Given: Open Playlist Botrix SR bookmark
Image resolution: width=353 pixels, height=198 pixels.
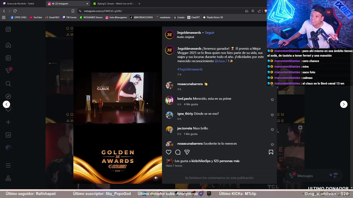Looking at the screenshot, I should click(x=213, y=17).
